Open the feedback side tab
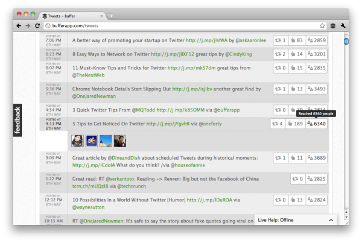The height and width of the screenshot is (243, 362). pos(18,119)
